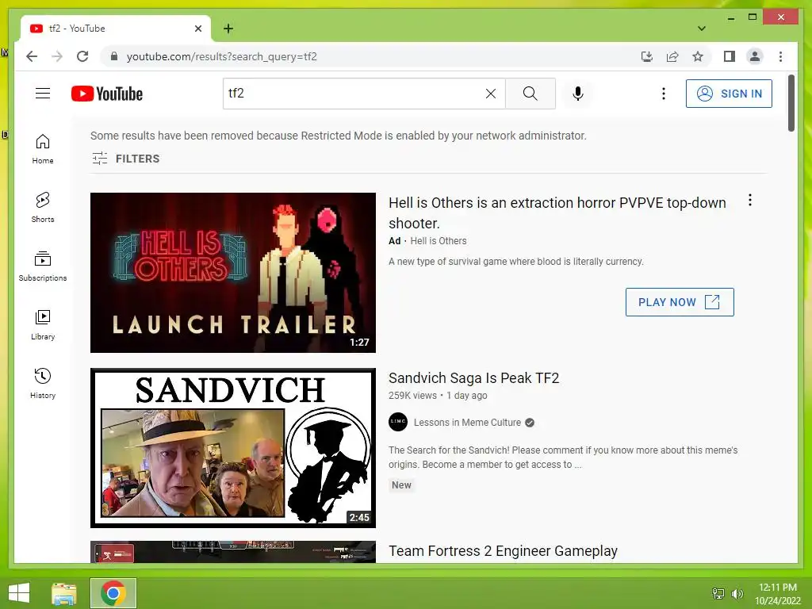
Task: Clear the search box with the X
Action: pos(490,94)
